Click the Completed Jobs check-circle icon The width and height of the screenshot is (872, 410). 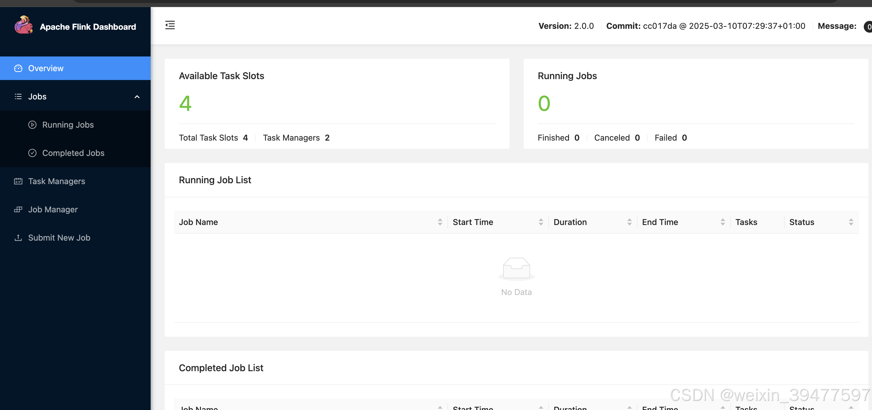pos(32,153)
